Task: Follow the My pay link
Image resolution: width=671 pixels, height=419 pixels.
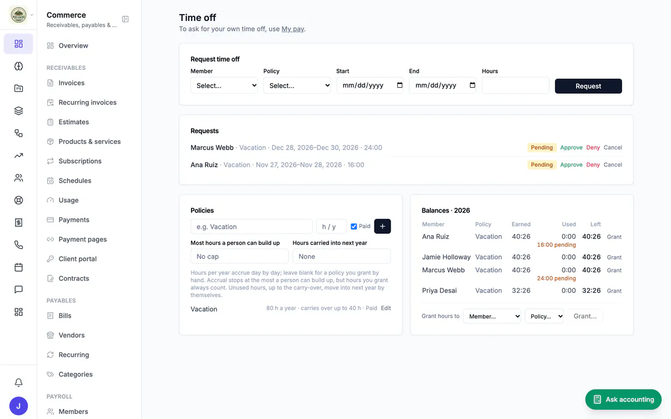Action: coord(293,29)
